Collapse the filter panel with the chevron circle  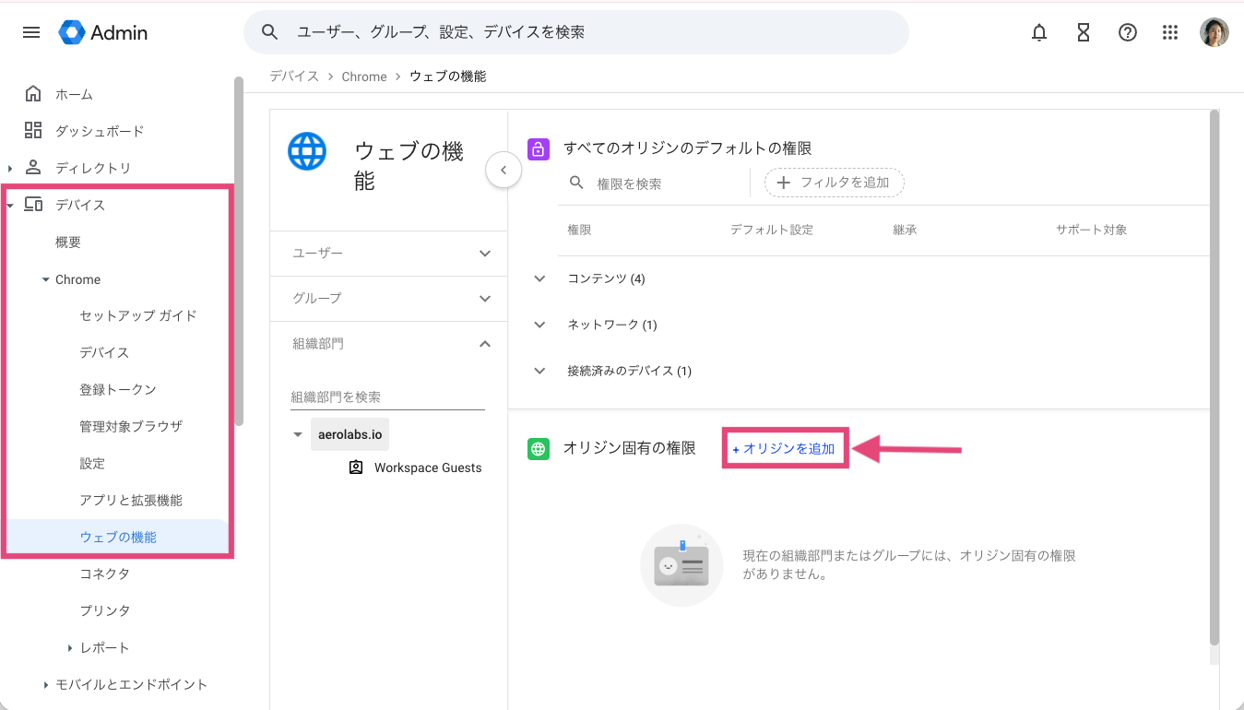(504, 170)
